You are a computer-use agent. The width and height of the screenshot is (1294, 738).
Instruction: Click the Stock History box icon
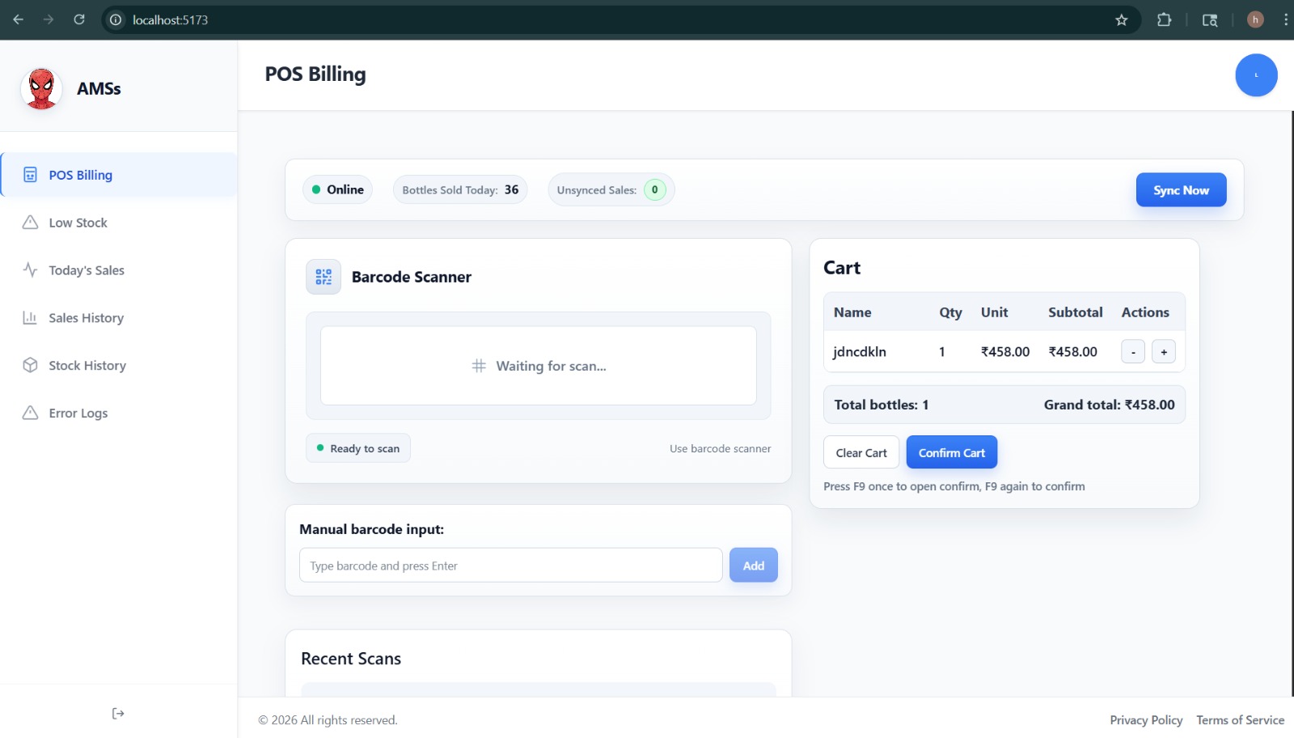point(31,365)
